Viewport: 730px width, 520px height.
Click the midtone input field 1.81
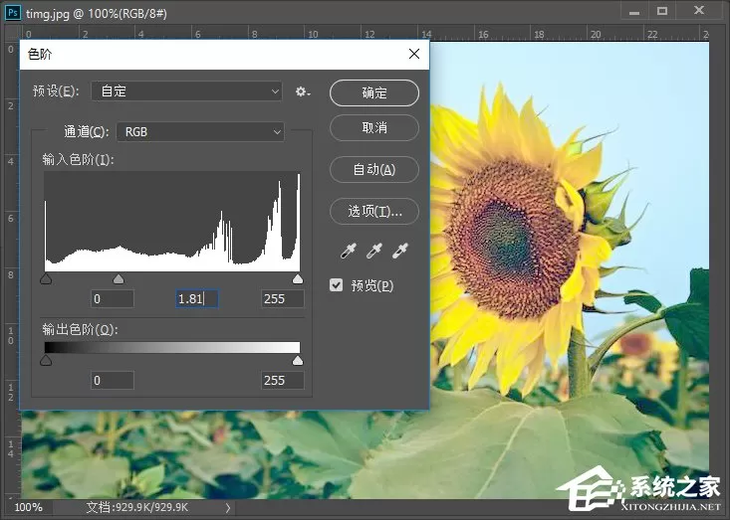197,299
